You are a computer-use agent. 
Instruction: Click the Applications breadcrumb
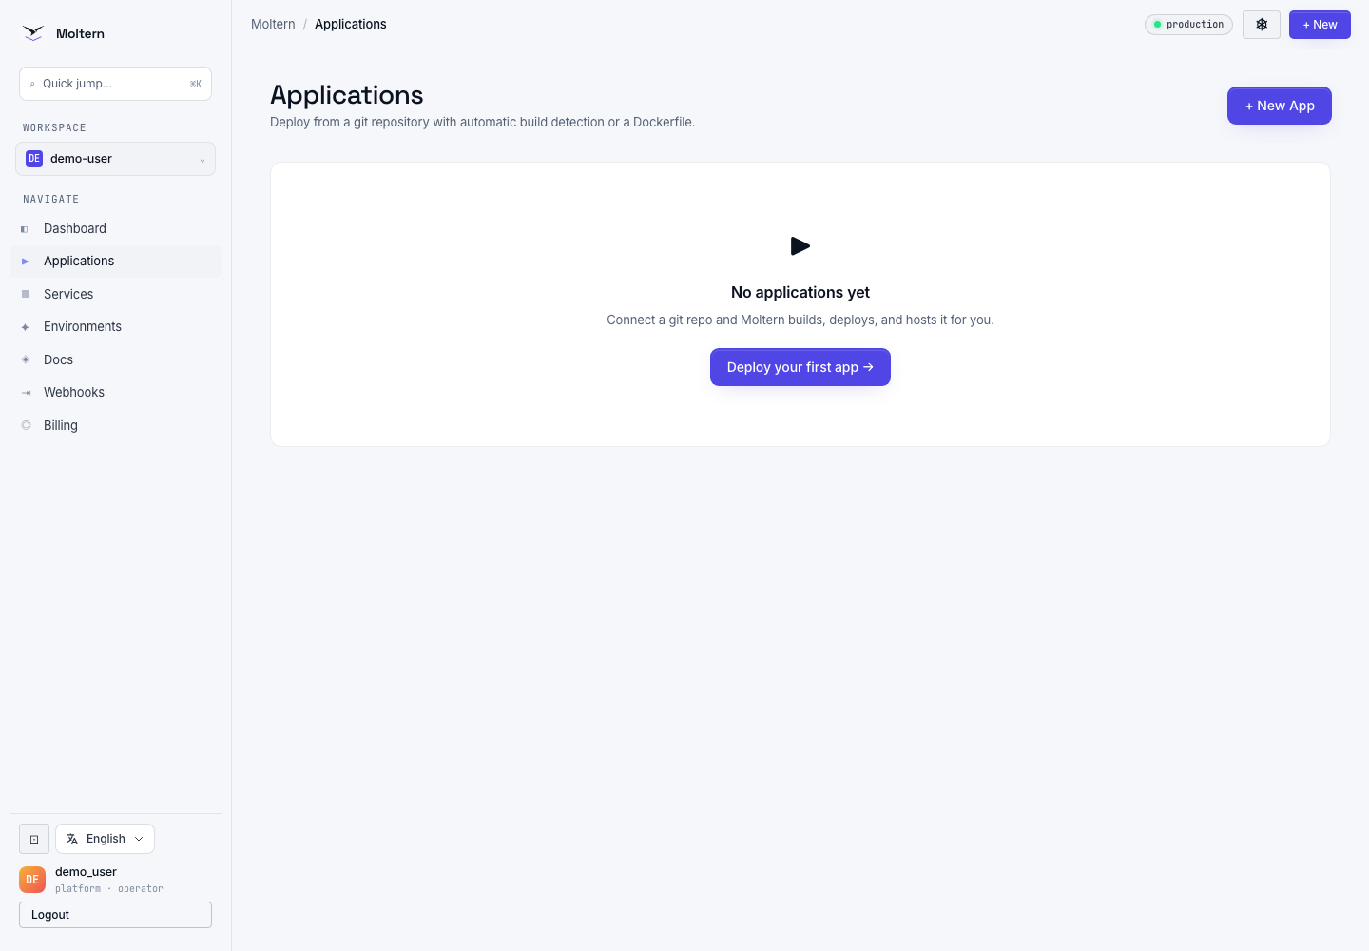[x=351, y=25]
